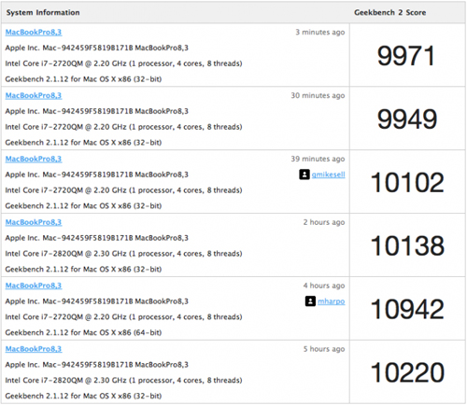The width and height of the screenshot is (467, 405).
Task: Select the 9971 score cell
Action: [407, 55]
